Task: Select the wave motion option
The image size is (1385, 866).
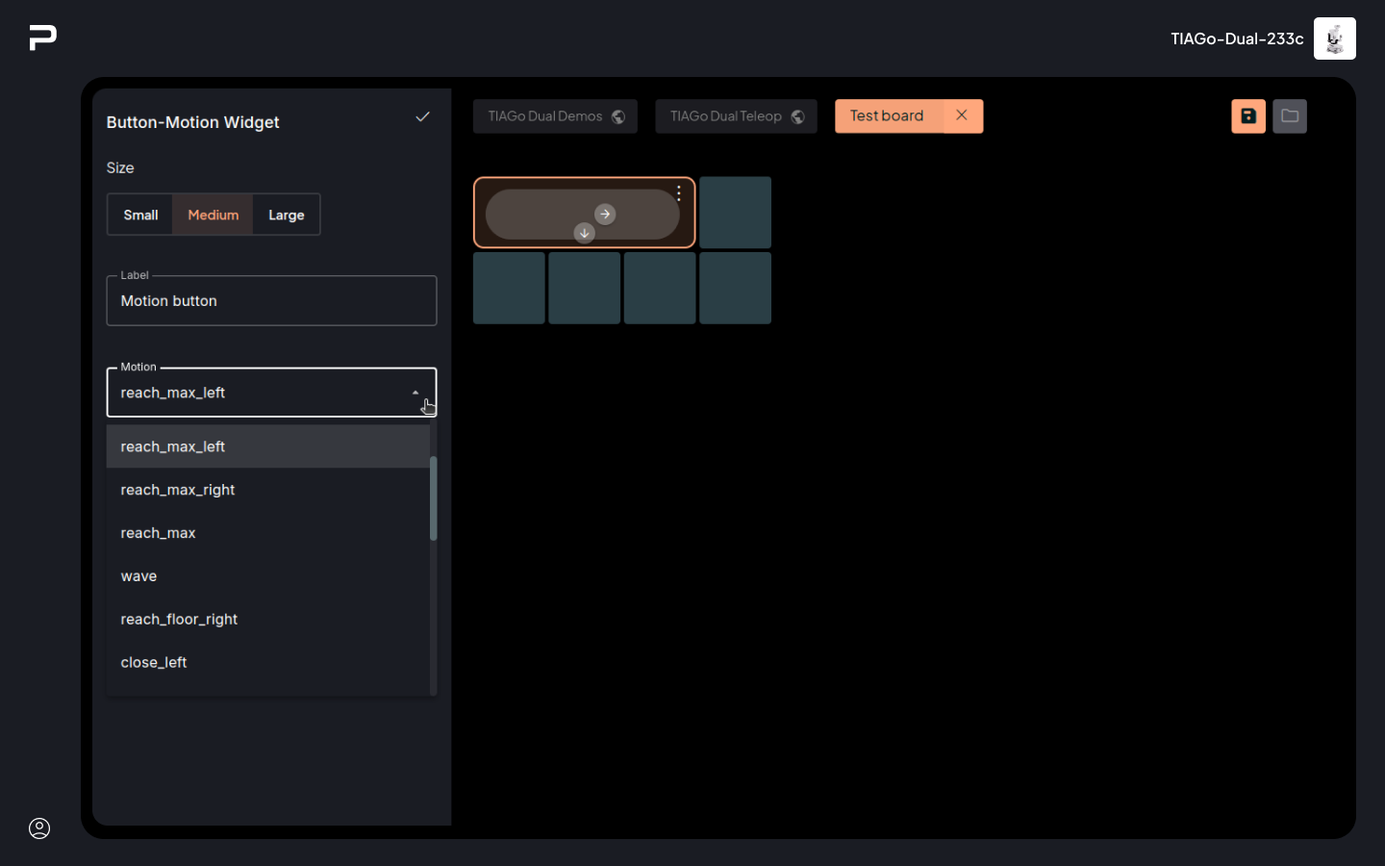Action: pyautogui.click(x=138, y=576)
